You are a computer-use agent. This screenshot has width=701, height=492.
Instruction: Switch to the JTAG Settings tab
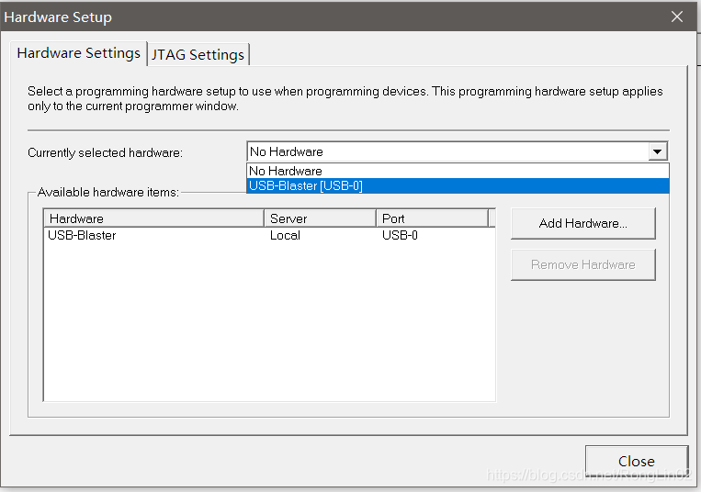198,55
